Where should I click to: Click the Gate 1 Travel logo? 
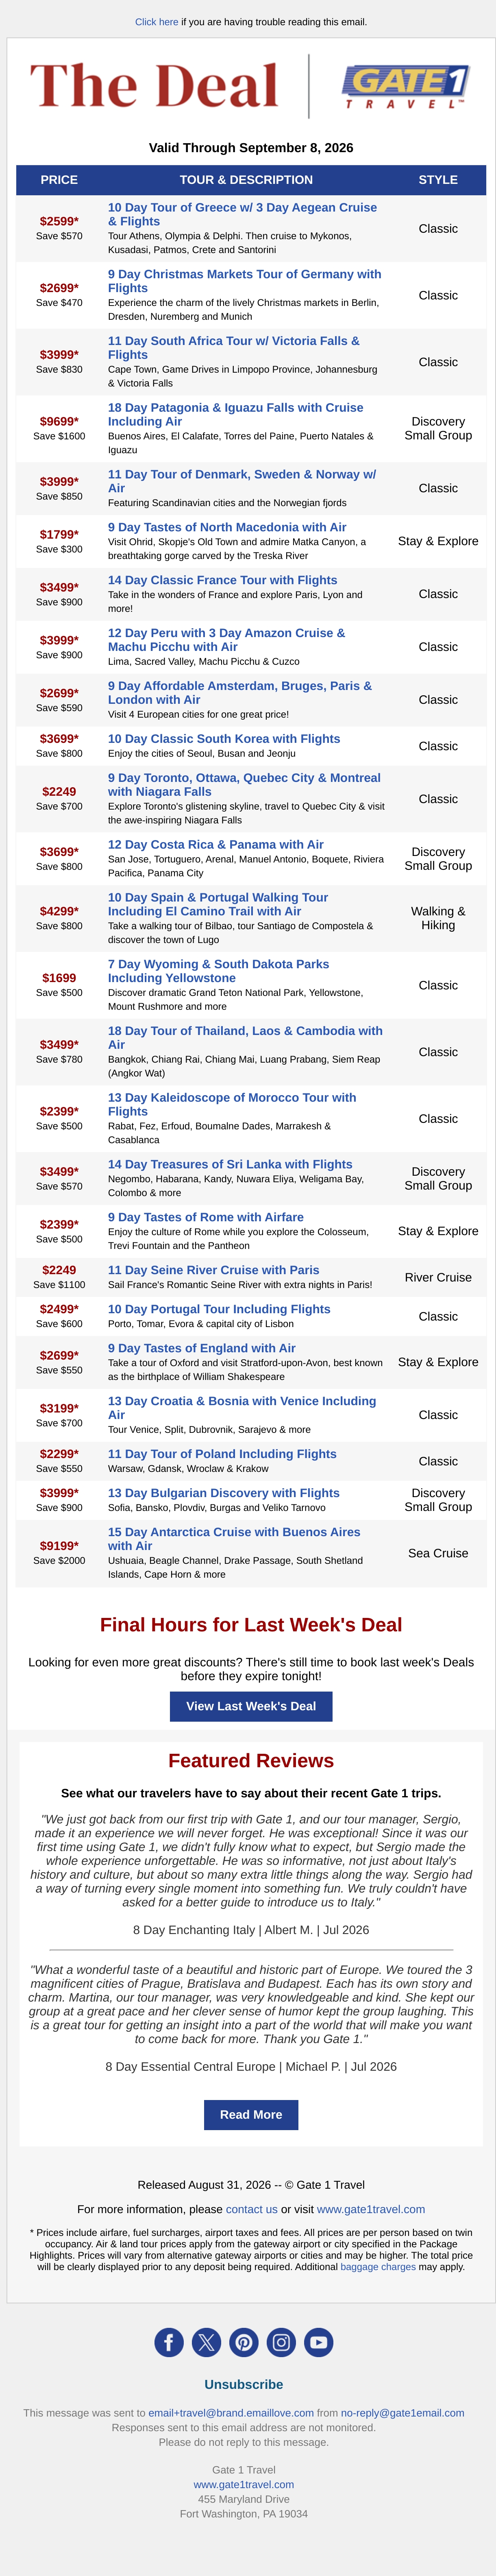(405, 87)
